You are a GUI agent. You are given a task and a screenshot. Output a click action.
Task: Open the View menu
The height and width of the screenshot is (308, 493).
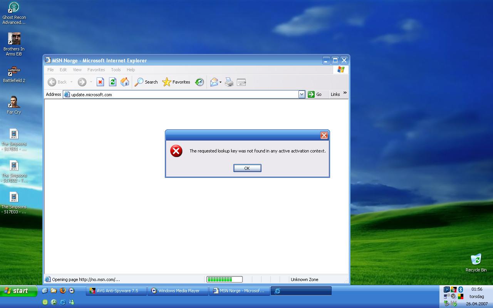click(77, 70)
